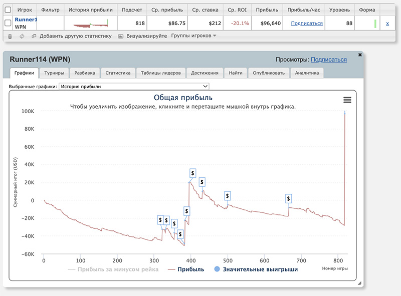Click the image icon beside Визуализируйте

point(121,36)
